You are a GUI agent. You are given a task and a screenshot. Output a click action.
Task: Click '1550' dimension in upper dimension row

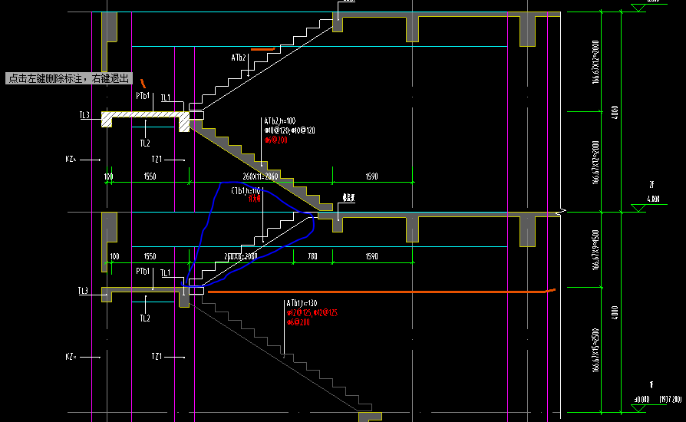(150, 176)
